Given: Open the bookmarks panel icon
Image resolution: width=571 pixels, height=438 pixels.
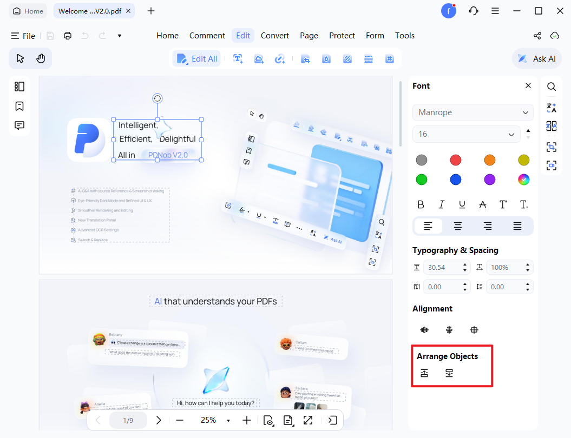Looking at the screenshot, I should pyautogui.click(x=19, y=106).
